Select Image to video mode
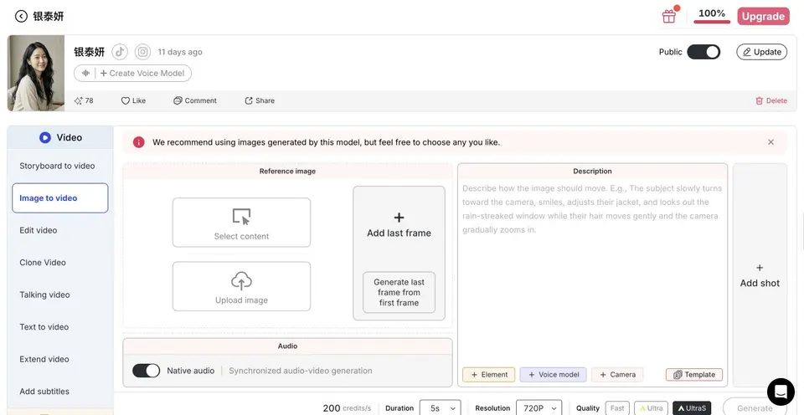804x415 pixels. 60,198
